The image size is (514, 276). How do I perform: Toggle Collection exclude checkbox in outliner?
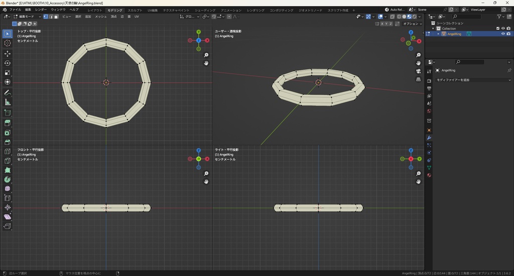point(497,28)
